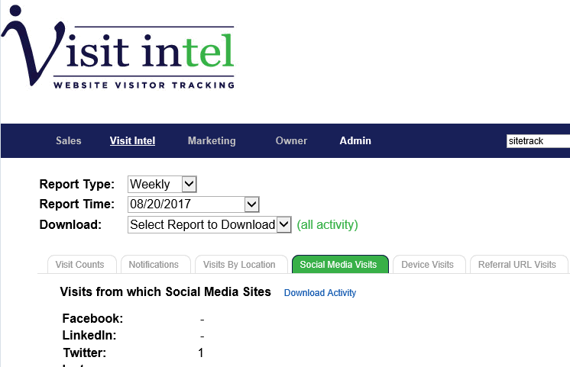The image size is (570, 367).
Task: Click the Twitter visit count 1
Action: [x=201, y=353]
